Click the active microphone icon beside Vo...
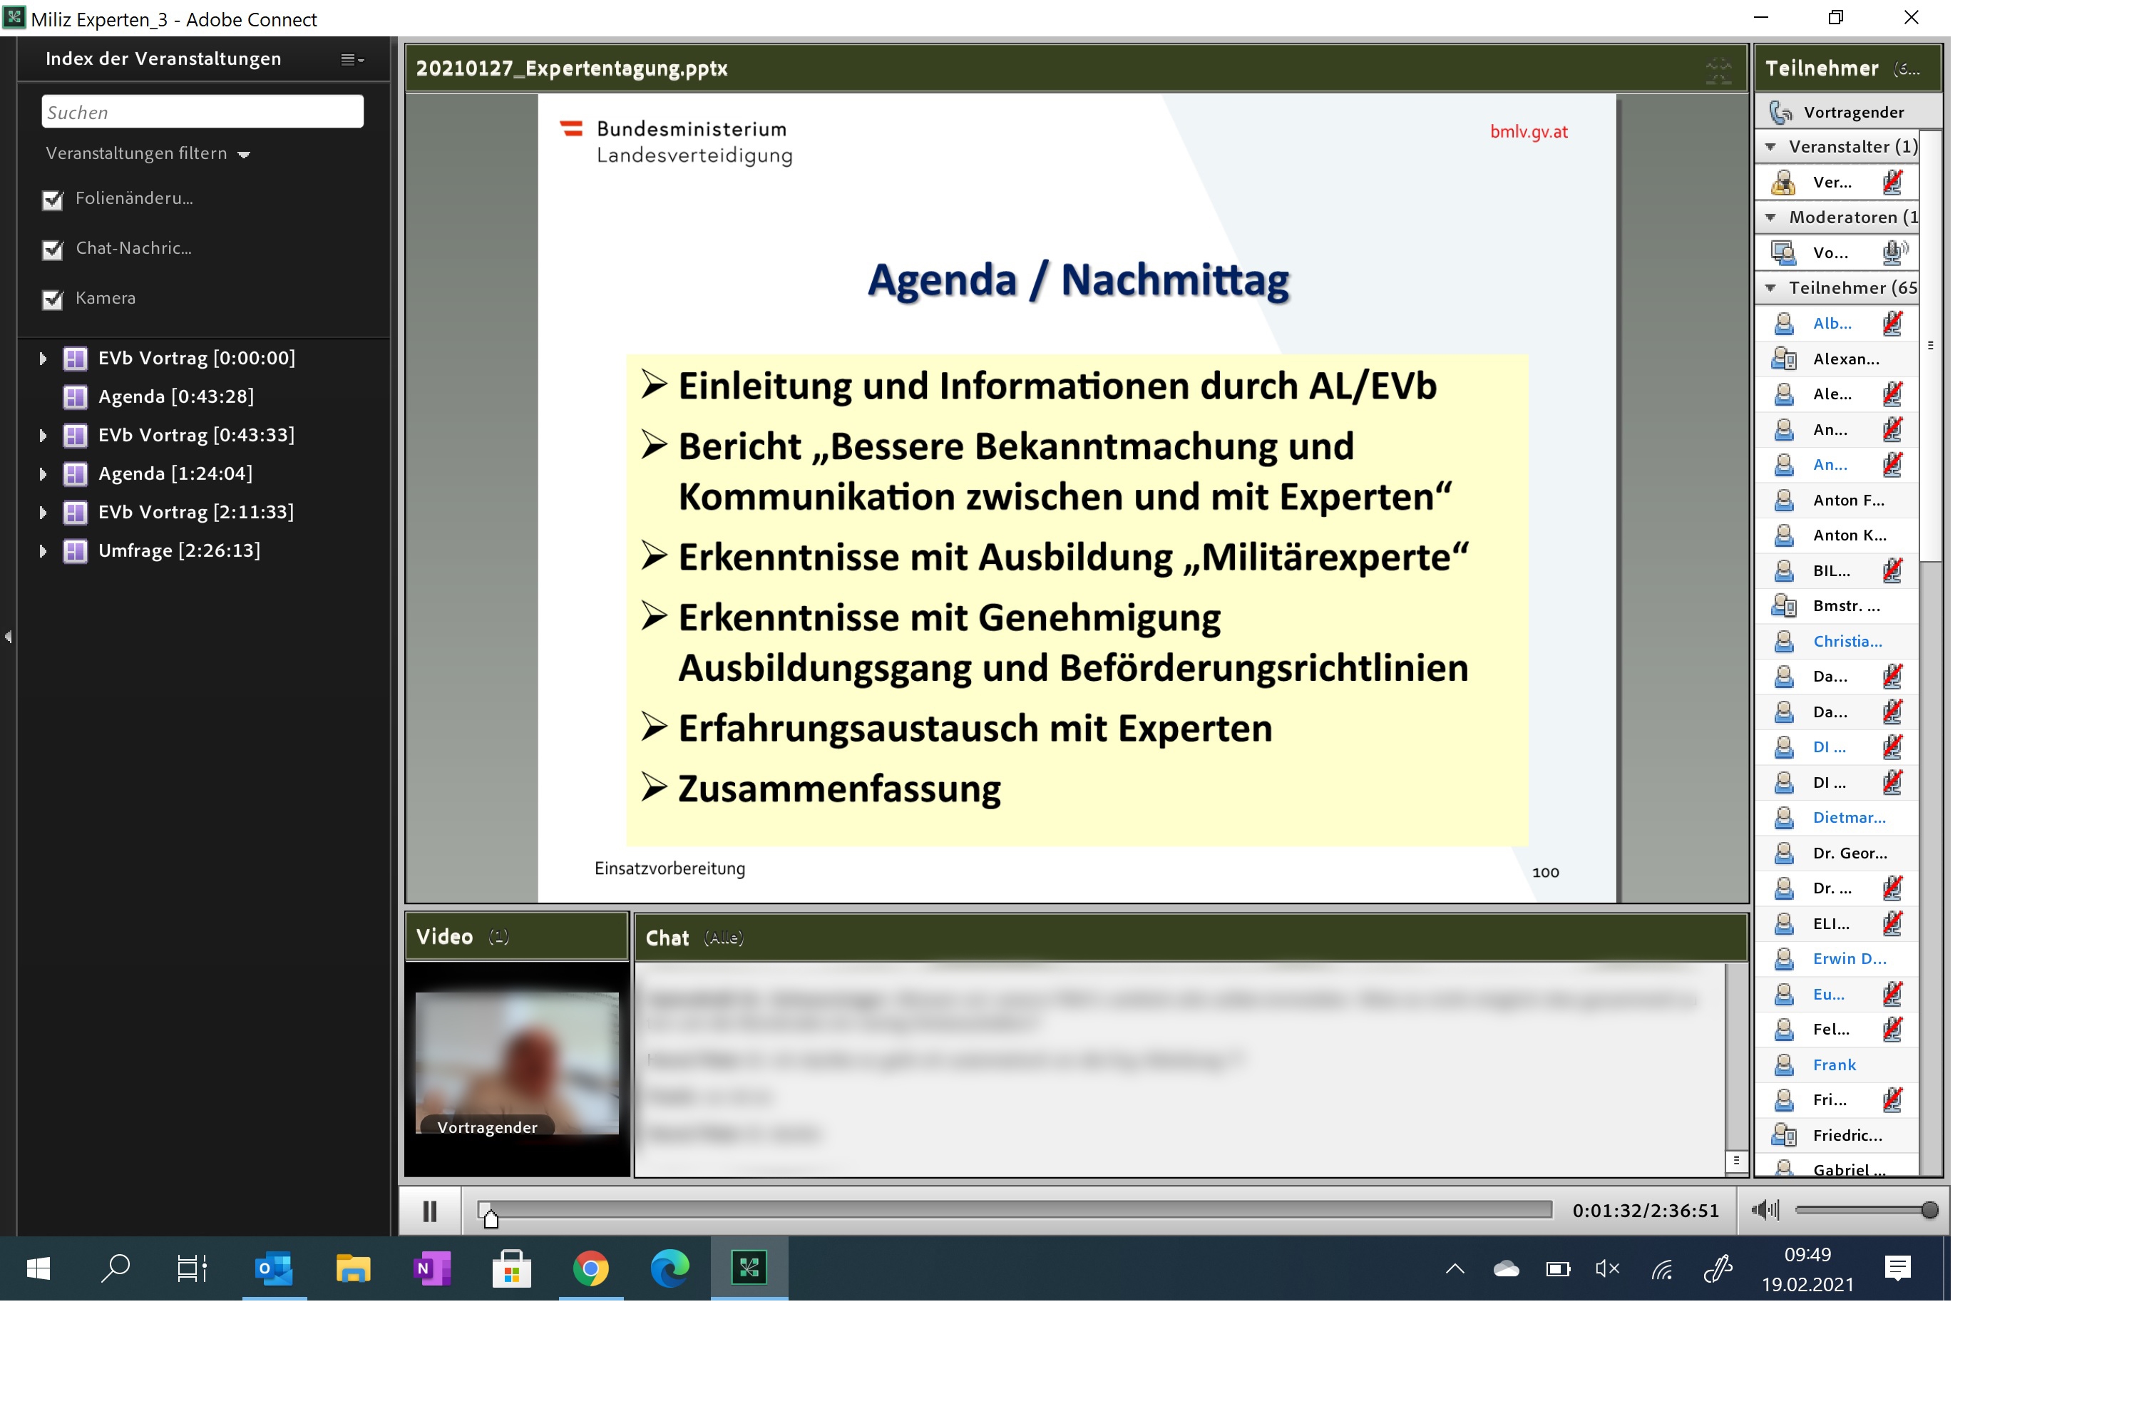2139x1426 pixels. 1894,252
